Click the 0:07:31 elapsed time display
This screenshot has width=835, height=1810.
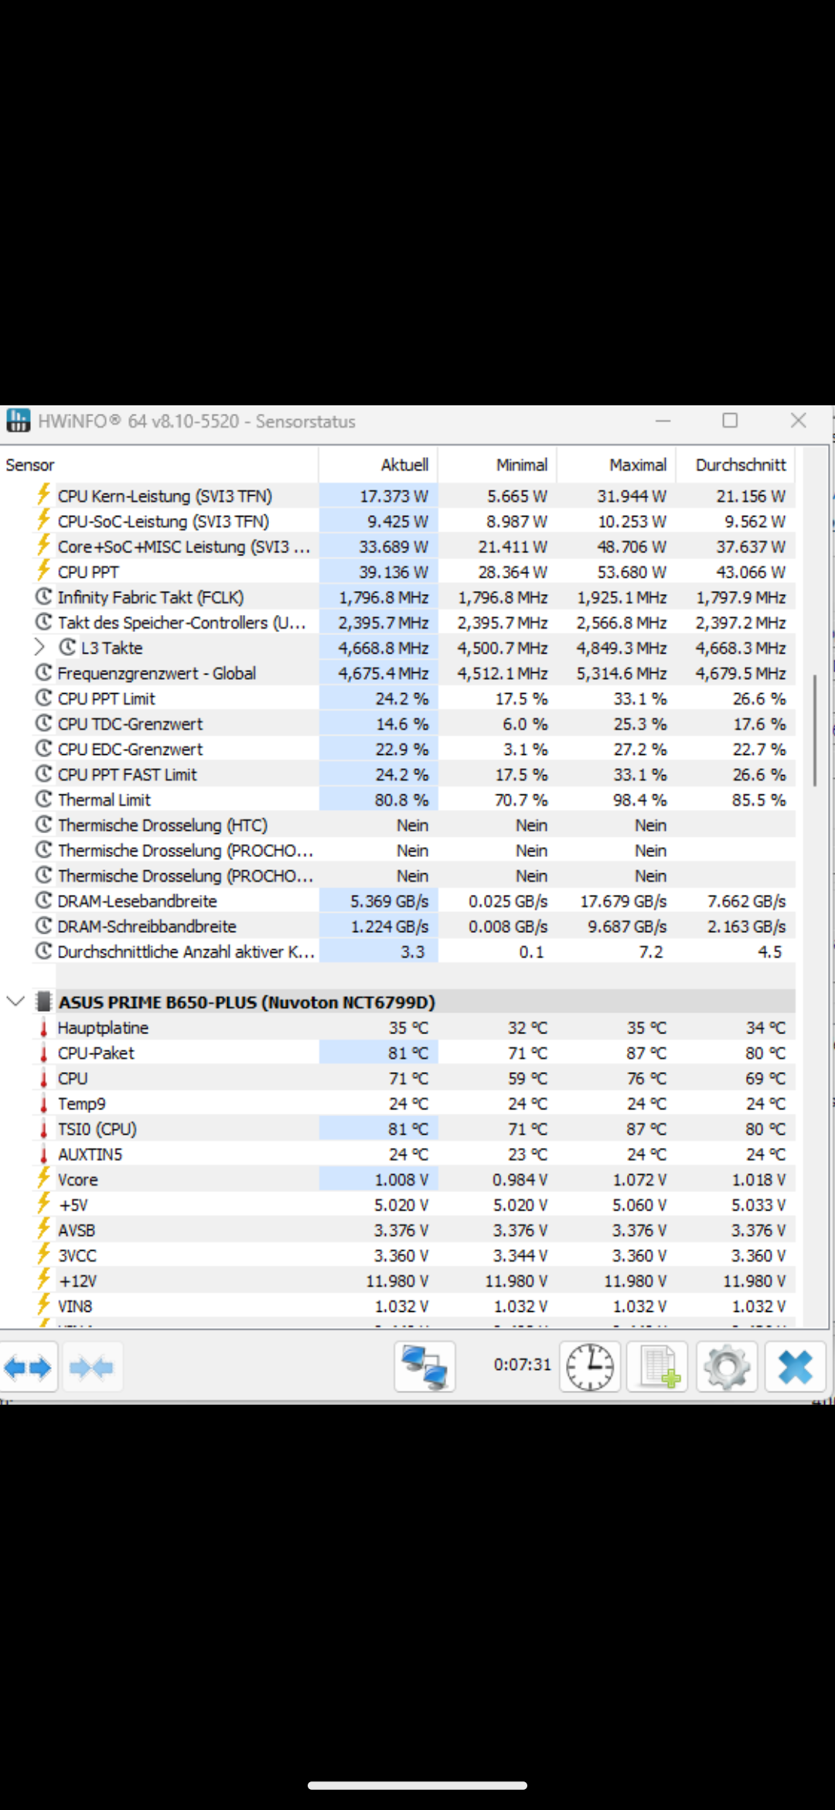(523, 1364)
